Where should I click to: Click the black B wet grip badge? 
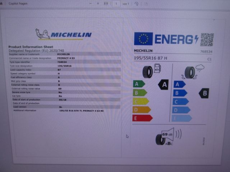point(204,94)
